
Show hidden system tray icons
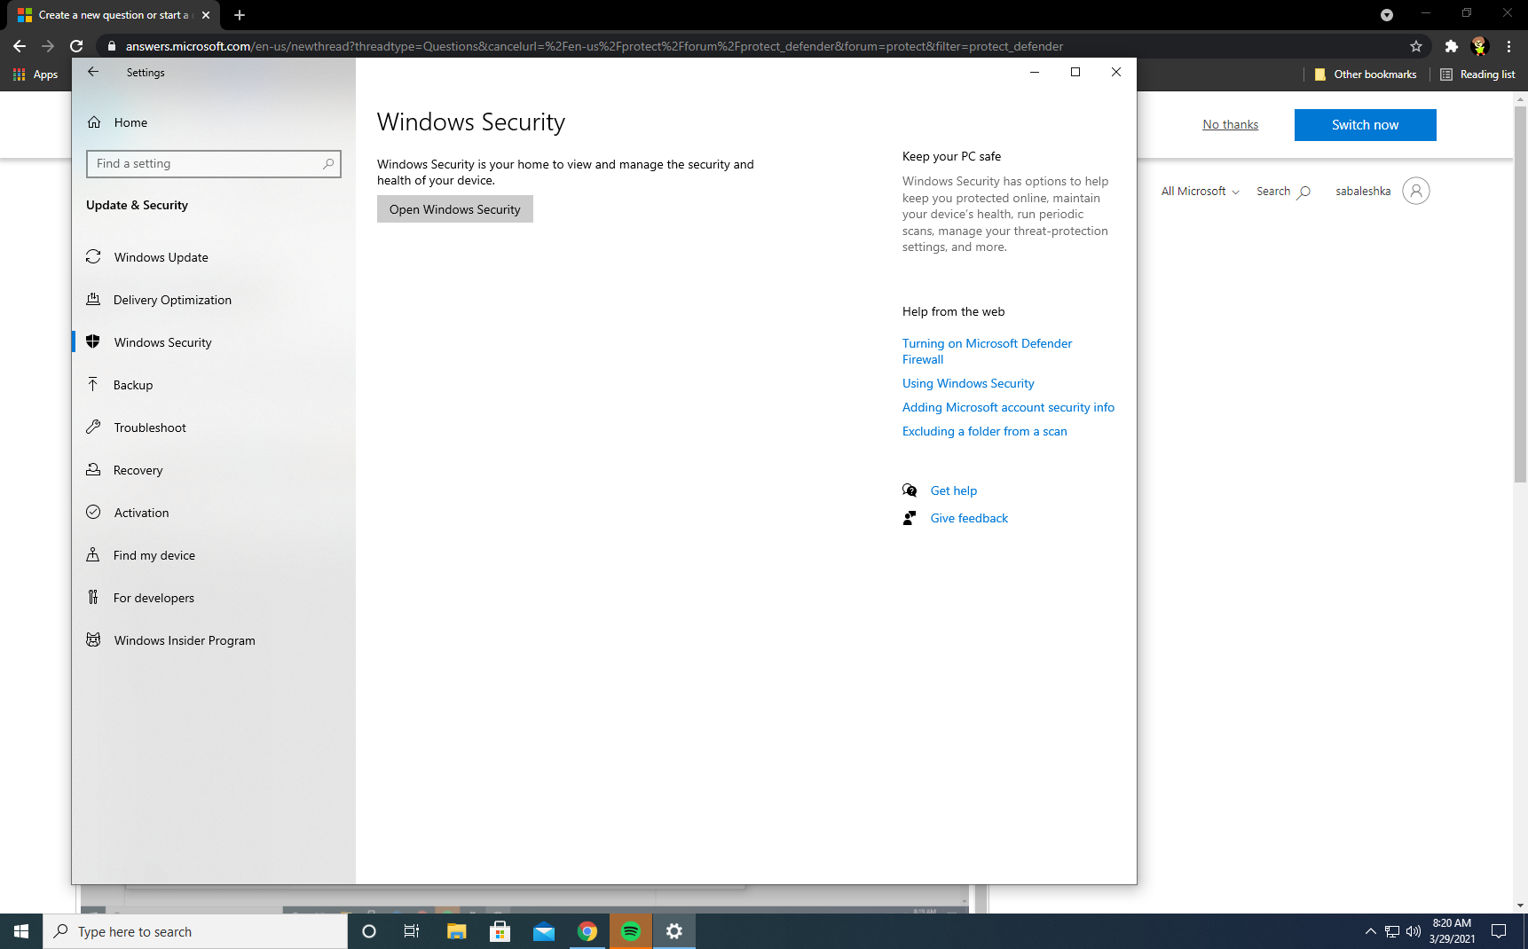[1370, 931]
